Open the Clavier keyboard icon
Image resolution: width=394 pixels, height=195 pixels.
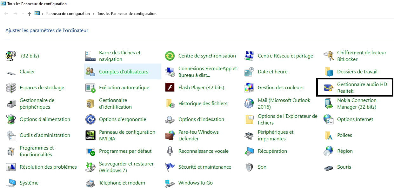click(11, 72)
